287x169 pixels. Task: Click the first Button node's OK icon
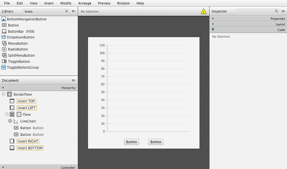[16, 128]
